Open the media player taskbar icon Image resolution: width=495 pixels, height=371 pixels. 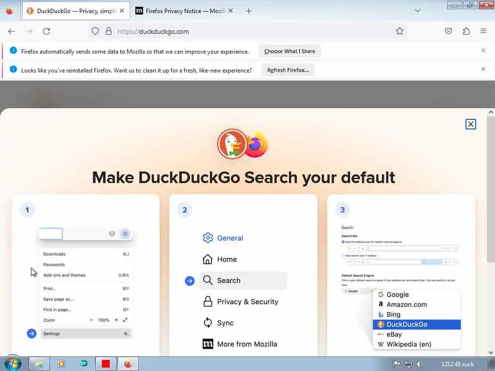tap(61, 364)
